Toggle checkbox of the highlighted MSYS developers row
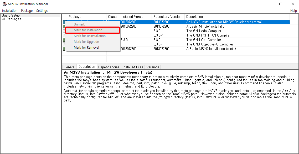The height and width of the screenshot is (154, 299). [x=64, y=22]
